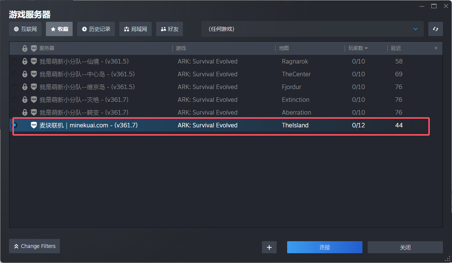Click the refresh servers icon button
Image resolution: width=452 pixels, height=263 pixels.
click(435, 29)
